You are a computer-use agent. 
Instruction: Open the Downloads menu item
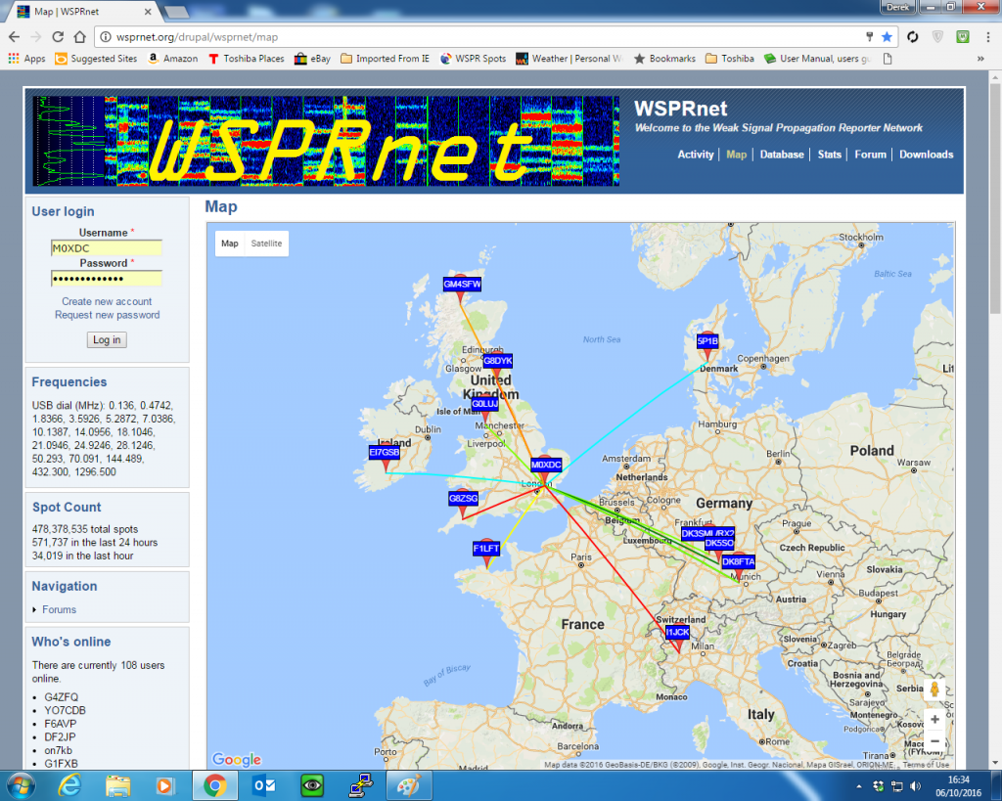926,155
